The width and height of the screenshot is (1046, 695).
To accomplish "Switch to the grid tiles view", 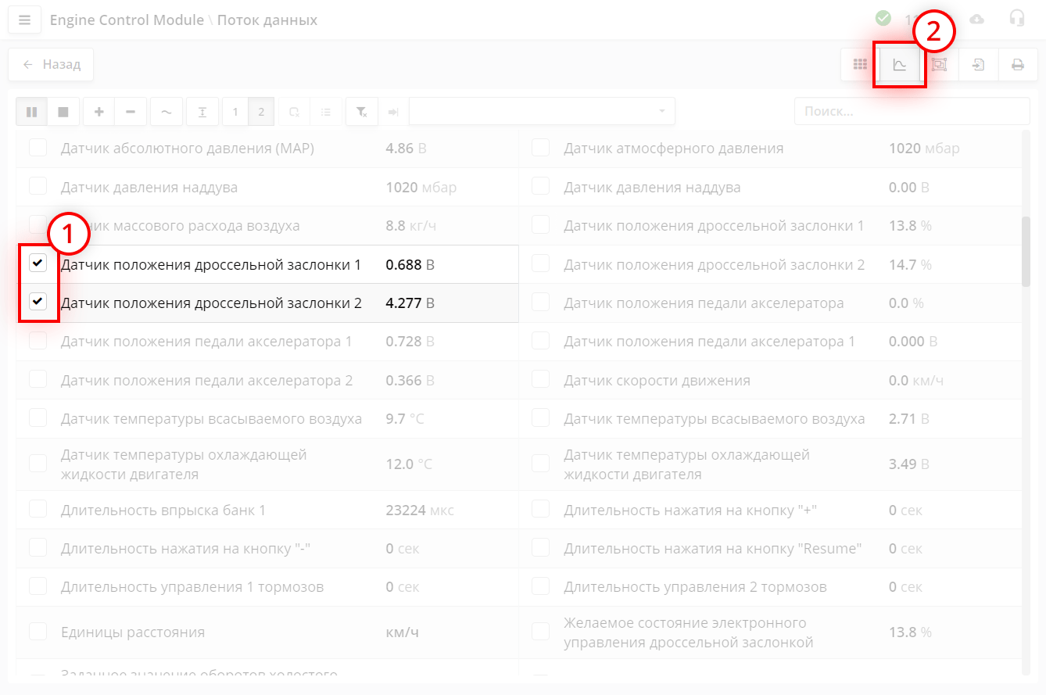I will [x=860, y=65].
